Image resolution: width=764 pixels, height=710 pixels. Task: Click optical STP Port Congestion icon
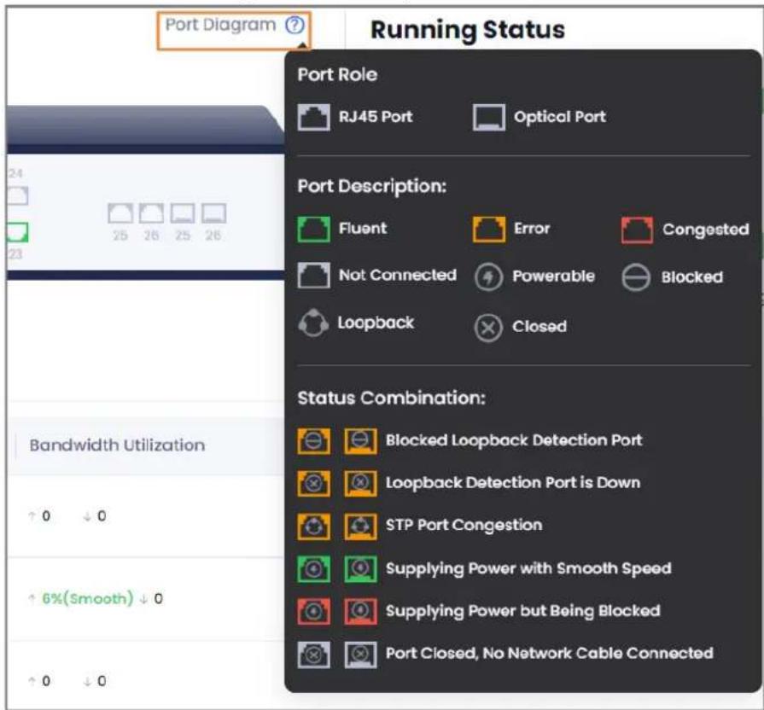360,527
